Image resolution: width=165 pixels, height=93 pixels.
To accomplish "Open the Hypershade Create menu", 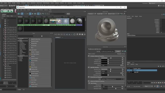I will 28,10.
